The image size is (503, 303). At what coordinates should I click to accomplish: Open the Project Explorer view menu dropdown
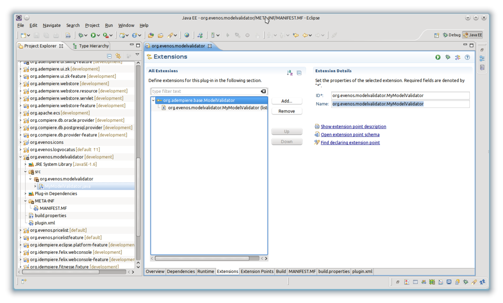pyautogui.click(x=137, y=55)
